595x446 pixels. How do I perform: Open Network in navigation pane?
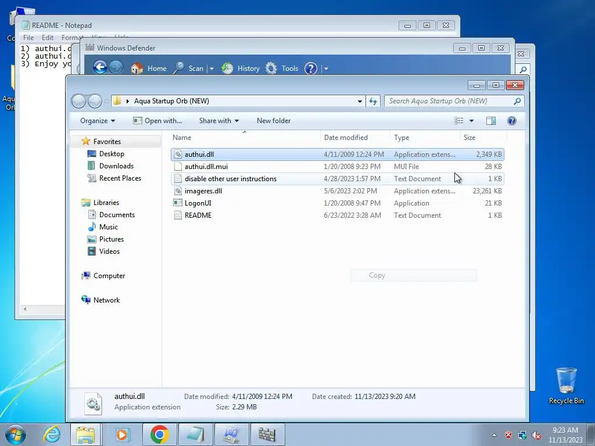pyautogui.click(x=106, y=300)
